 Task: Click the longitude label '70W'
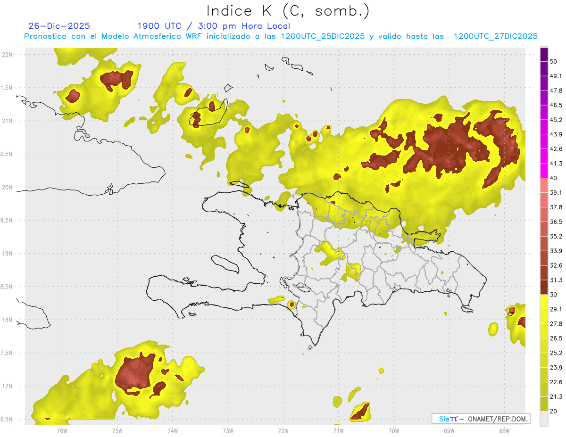pos(393,430)
